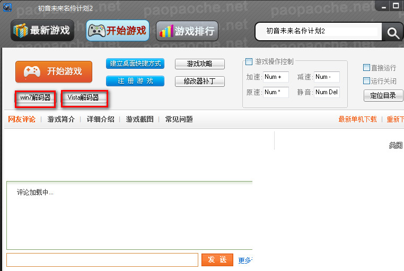
Task: Switch to the 网友评论 tab
Action: tap(22, 119)
